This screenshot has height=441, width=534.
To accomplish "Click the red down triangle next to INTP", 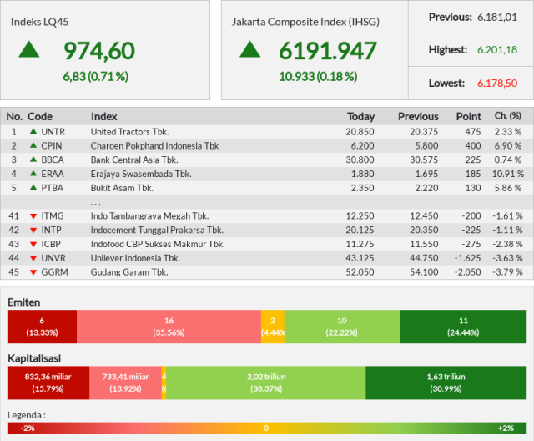I will click(33, 231).
